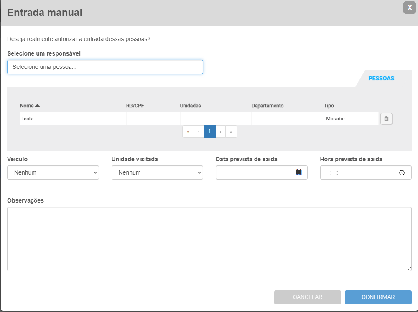The width and height of the screenshot is (418, 312).
Task: Open the calendar date picker icon
Action: (x=299, y=172)
